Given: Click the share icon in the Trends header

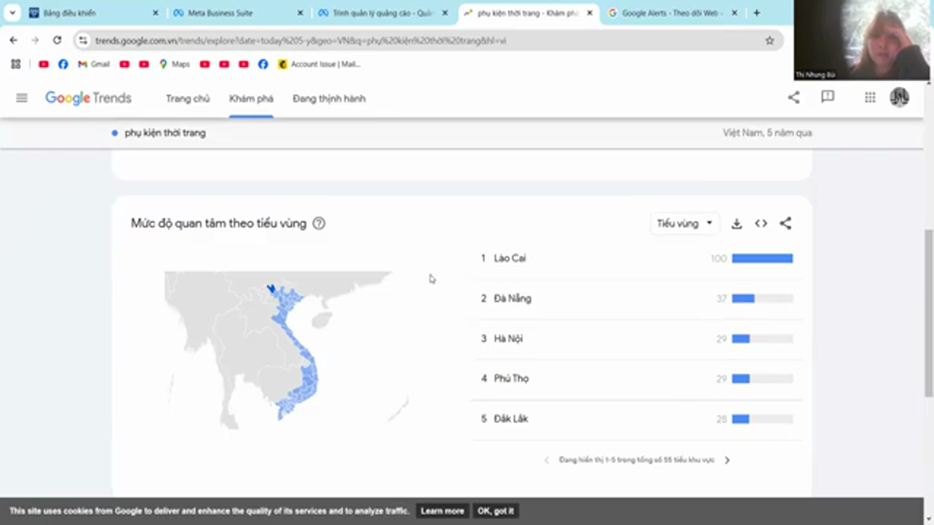Looking at the screenshot, I should (793, 97).
